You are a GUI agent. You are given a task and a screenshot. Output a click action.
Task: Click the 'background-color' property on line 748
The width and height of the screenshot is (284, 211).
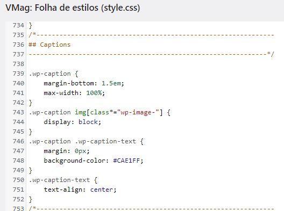tap(75, 161)
